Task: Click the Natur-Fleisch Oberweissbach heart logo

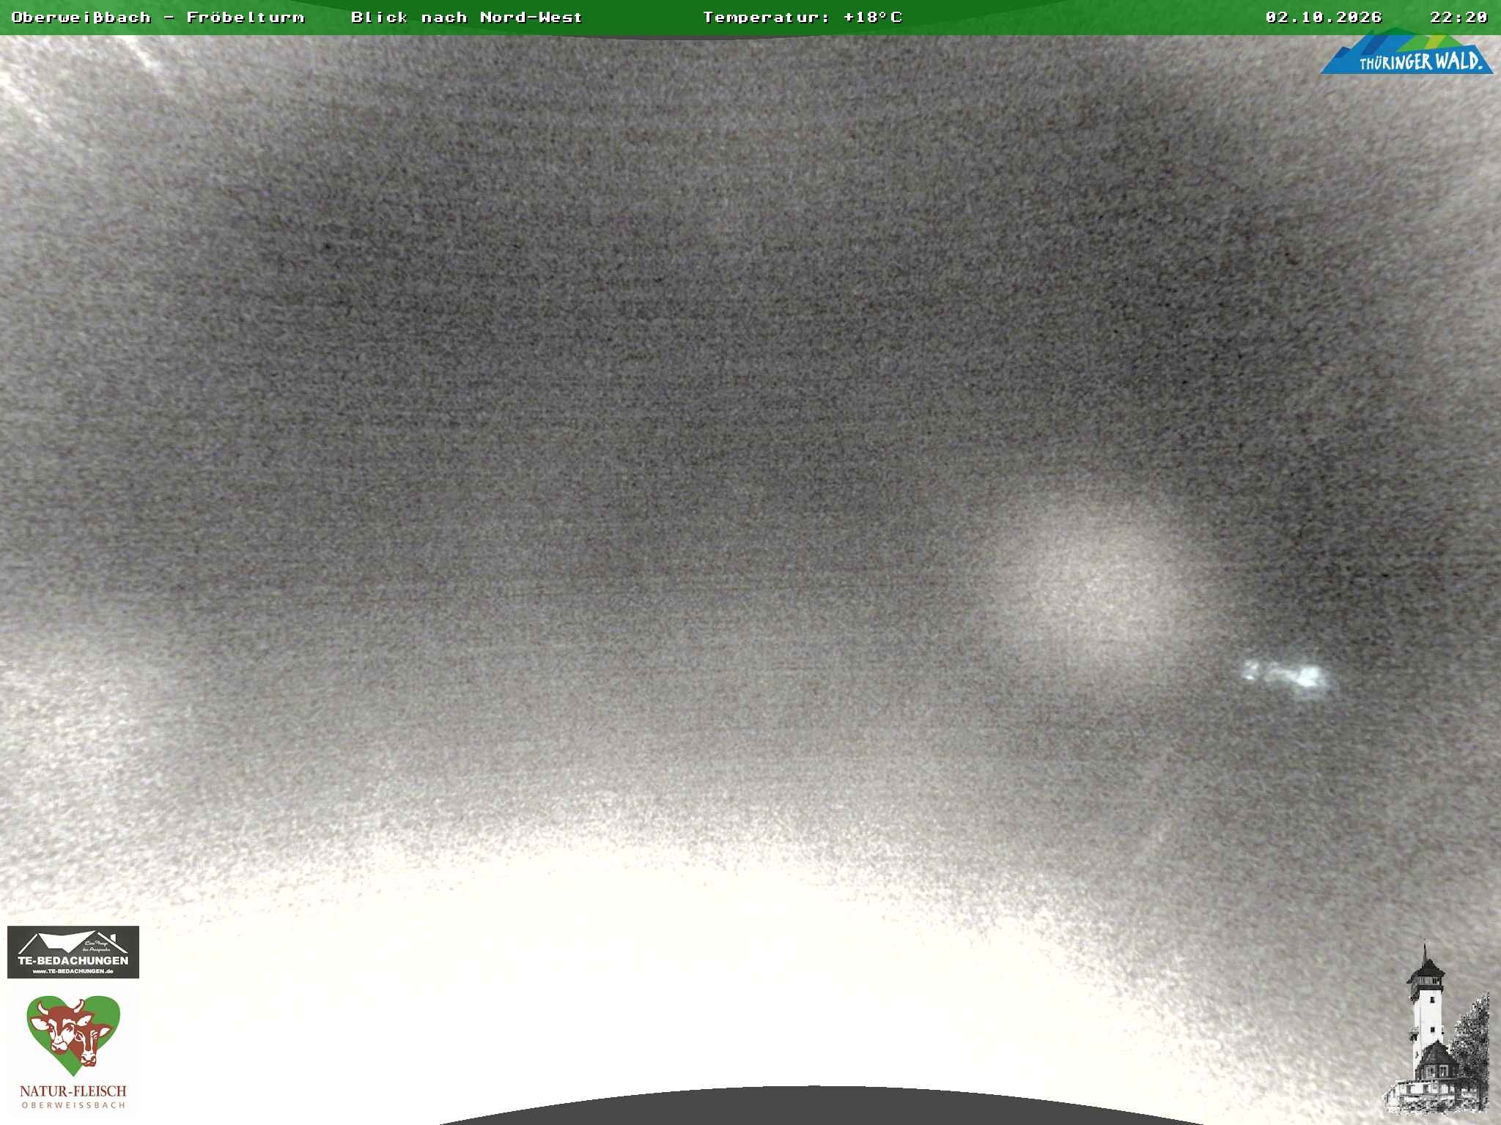Action: click(73, 1051)
